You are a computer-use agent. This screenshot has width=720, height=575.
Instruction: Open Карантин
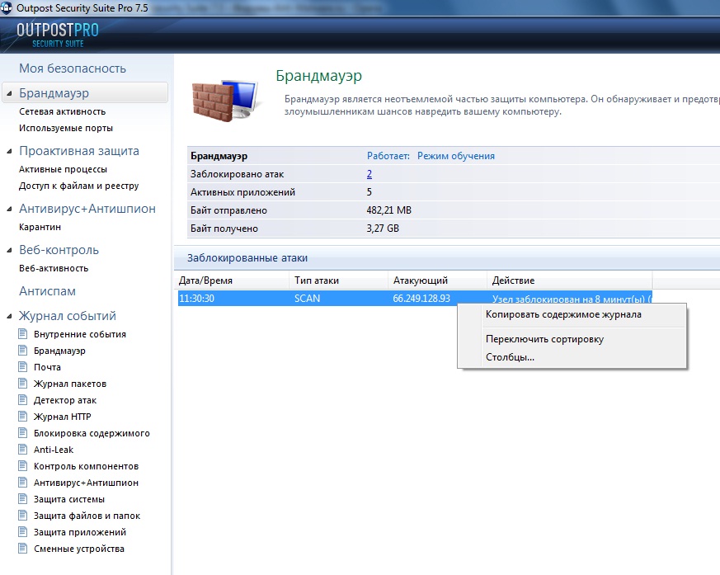[40, 228]
